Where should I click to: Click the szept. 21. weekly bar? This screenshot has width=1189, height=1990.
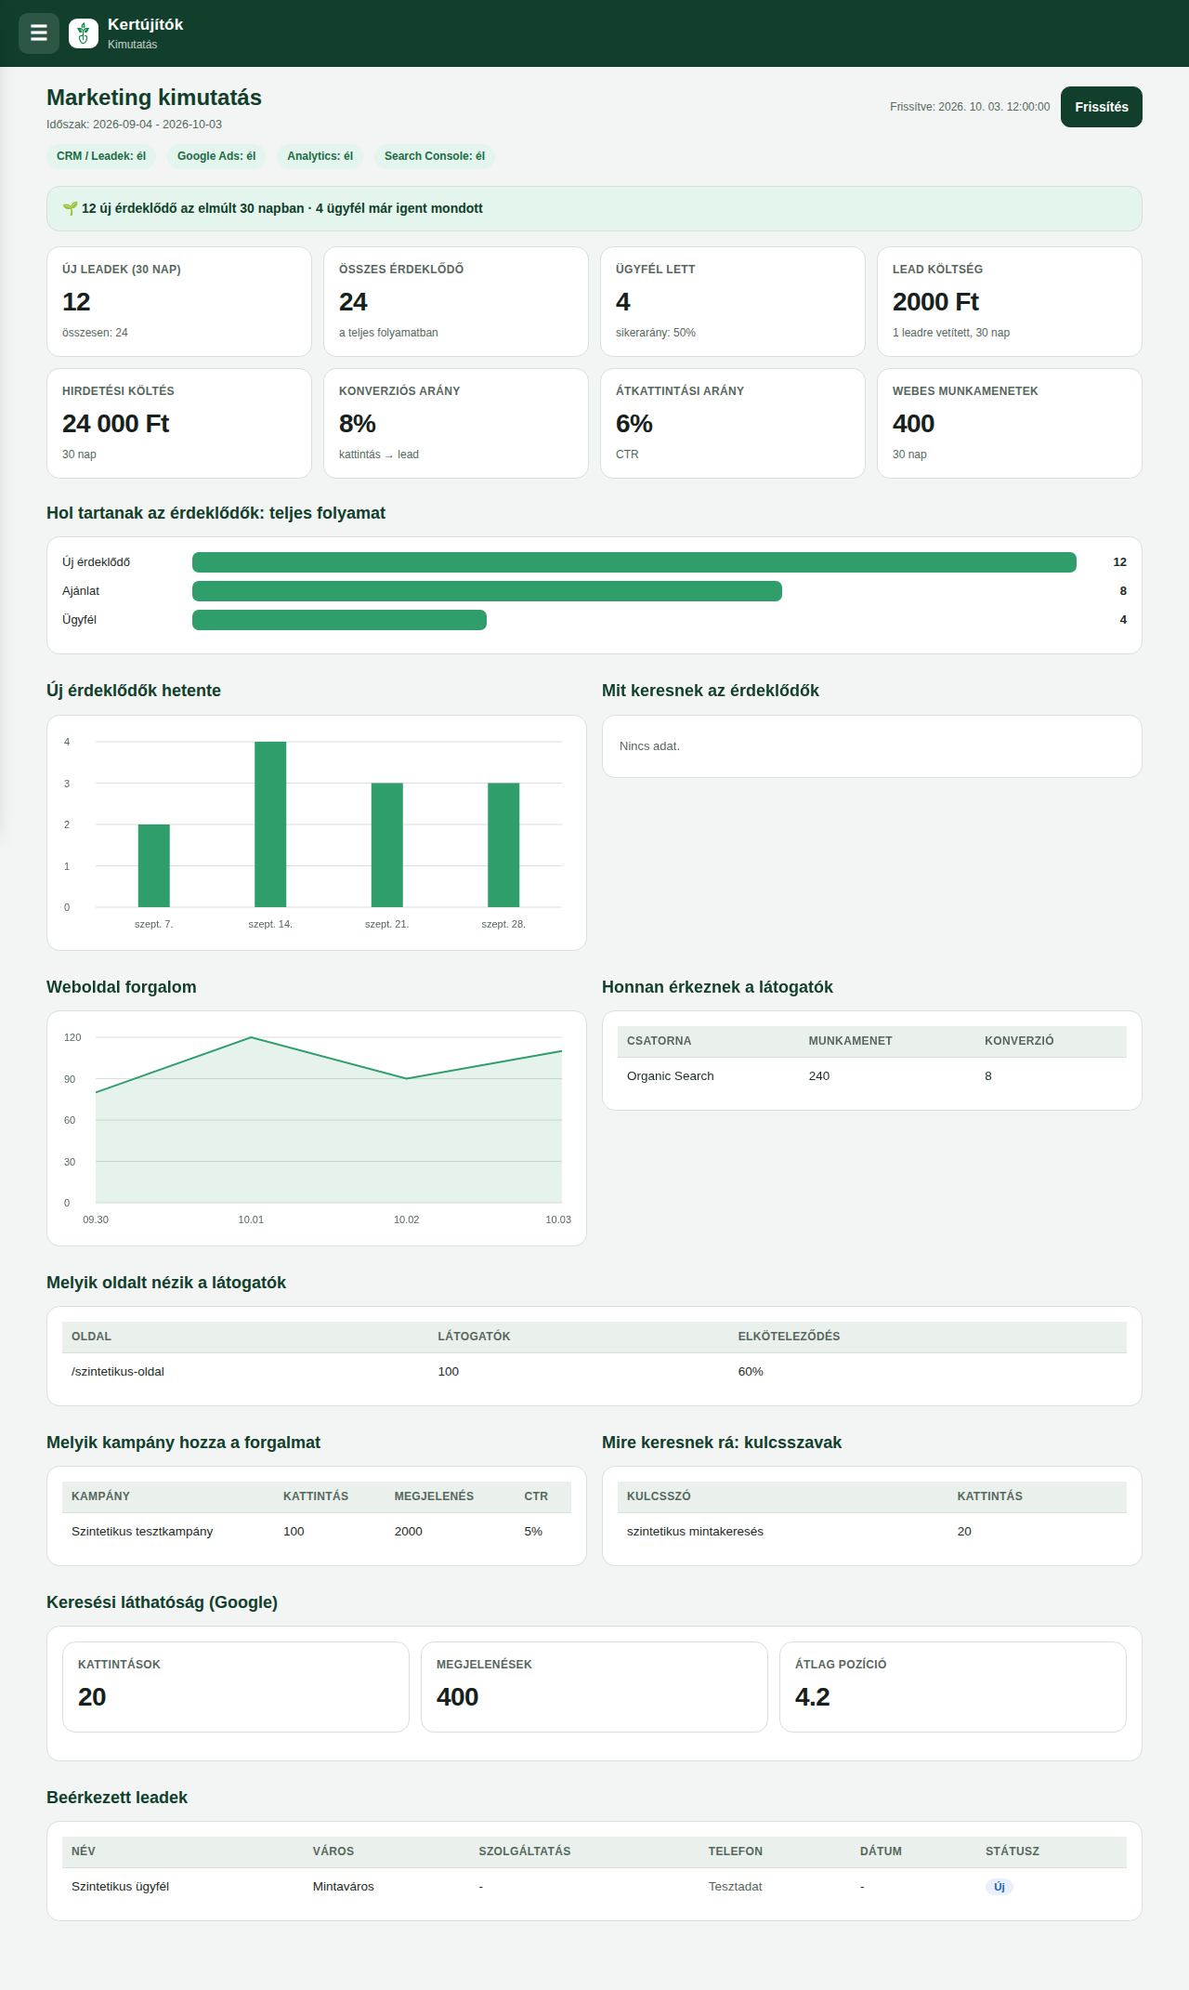pyautogui.click(x=387, y=845)
